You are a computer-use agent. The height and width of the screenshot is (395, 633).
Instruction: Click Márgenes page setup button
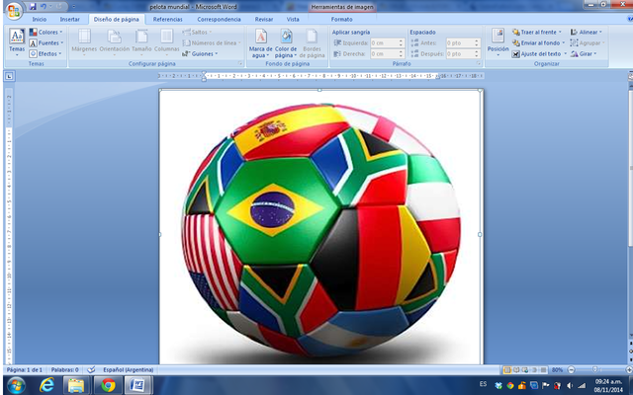84,42
